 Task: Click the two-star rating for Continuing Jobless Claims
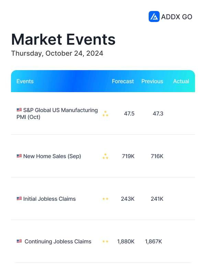click(x=105, y=242)
